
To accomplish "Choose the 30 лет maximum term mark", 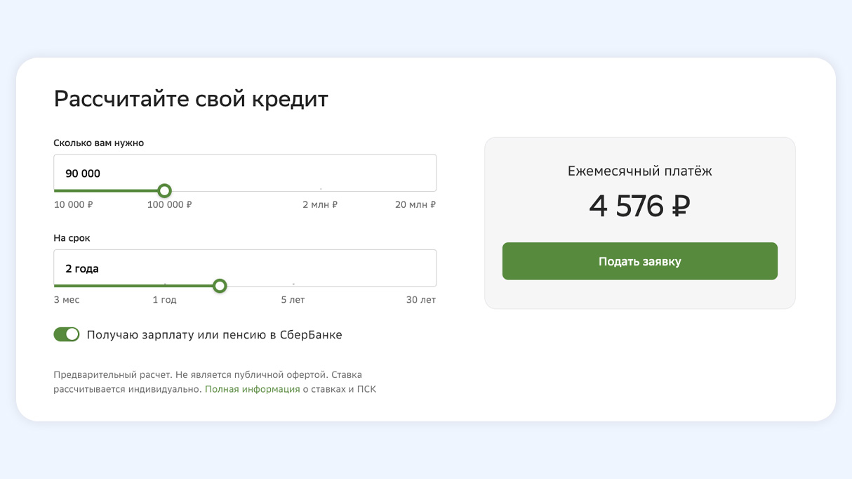I will pyautogui.click(x=421, y=300).
